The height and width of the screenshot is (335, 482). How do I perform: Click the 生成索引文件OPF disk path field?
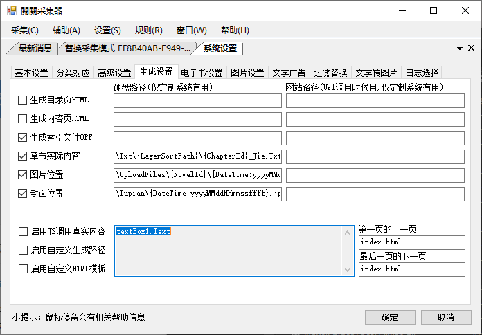point(197,138)
